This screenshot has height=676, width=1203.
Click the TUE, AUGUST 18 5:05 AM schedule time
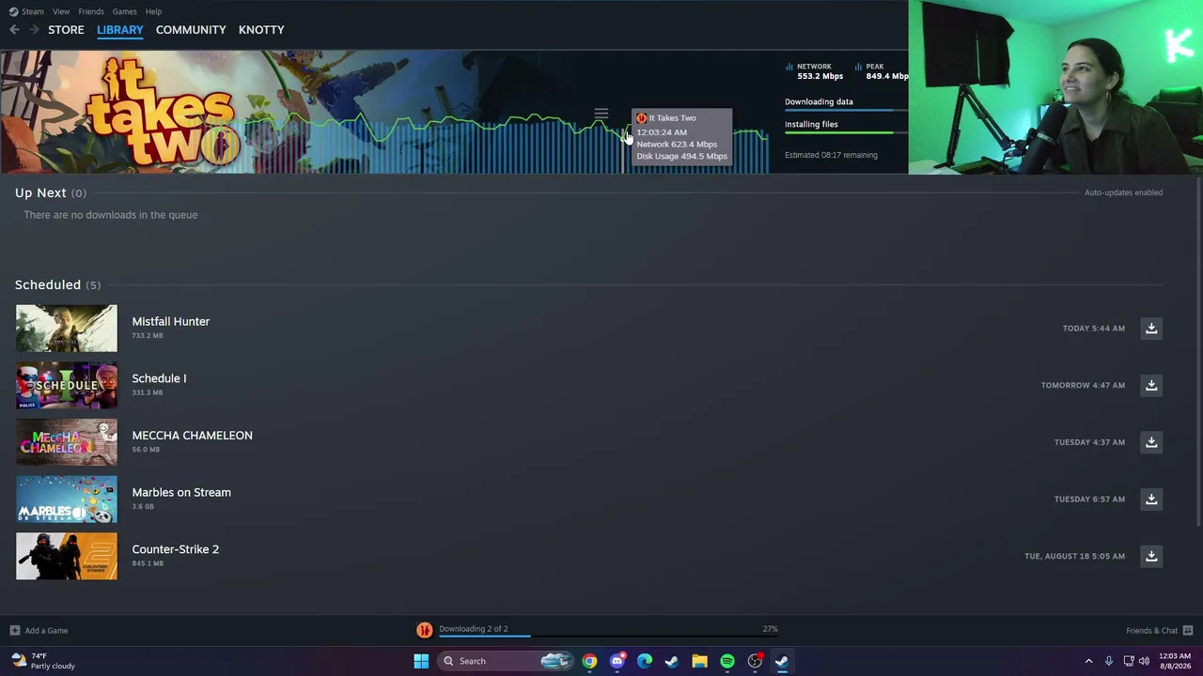(x=1074, y=556)
